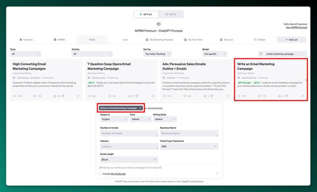Image resolution: width=317 pixels, height=192 pixels.
Task: Click comments icon on Adv. Persuasive Sales Emails card
Action: [x=185, y=96]
